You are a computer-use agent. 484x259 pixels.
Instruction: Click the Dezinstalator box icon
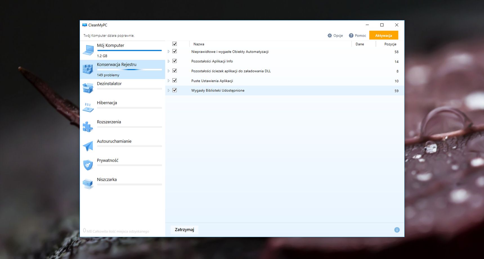tap(88, 88)
